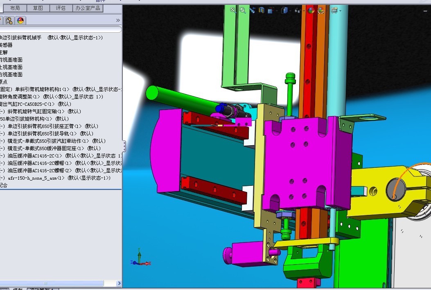This screenshot has width=431, height=290.
Task: Activate the Section View tool
Action: click(x=261, y=11)
